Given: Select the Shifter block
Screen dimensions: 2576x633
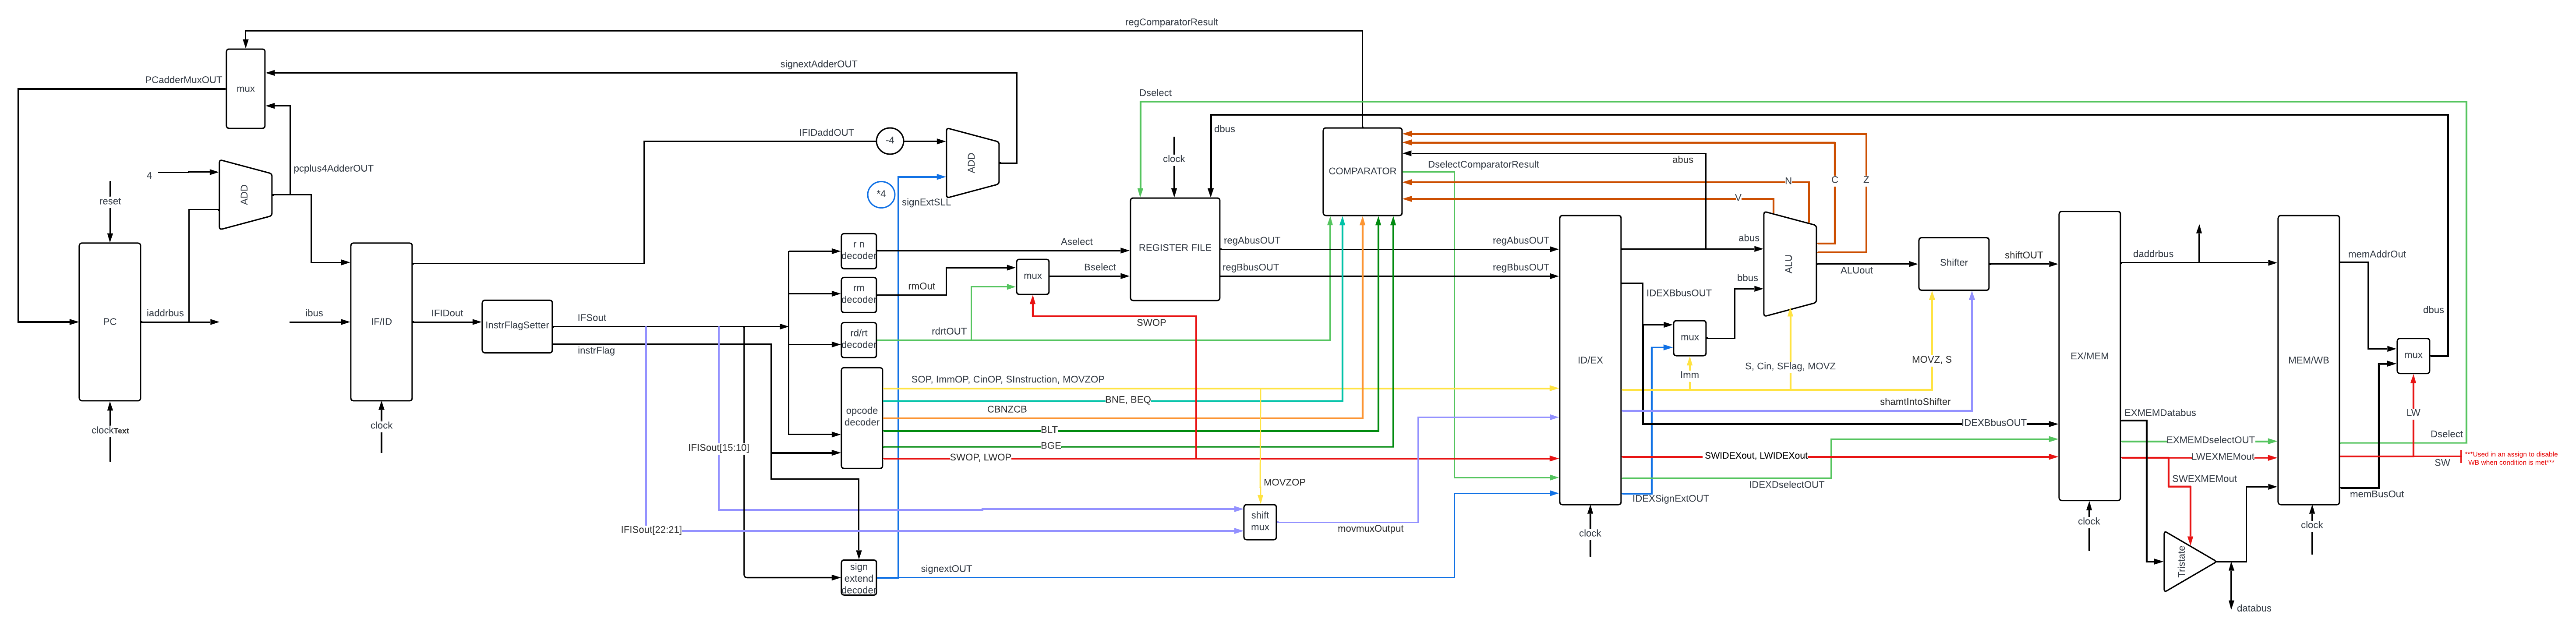Looking at the screenshot, I should 1953,264.
